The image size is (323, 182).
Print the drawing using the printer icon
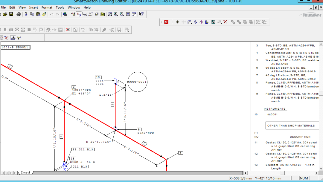point(19,14)
